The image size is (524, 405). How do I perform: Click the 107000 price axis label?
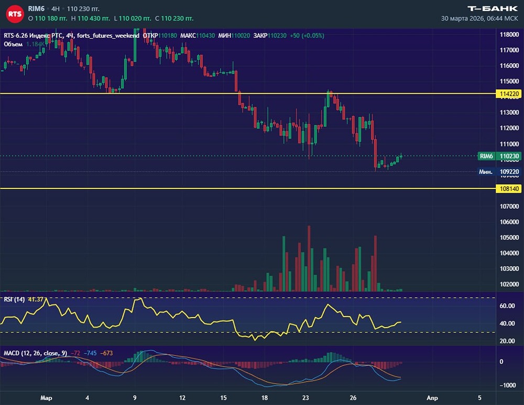point(509,207)
